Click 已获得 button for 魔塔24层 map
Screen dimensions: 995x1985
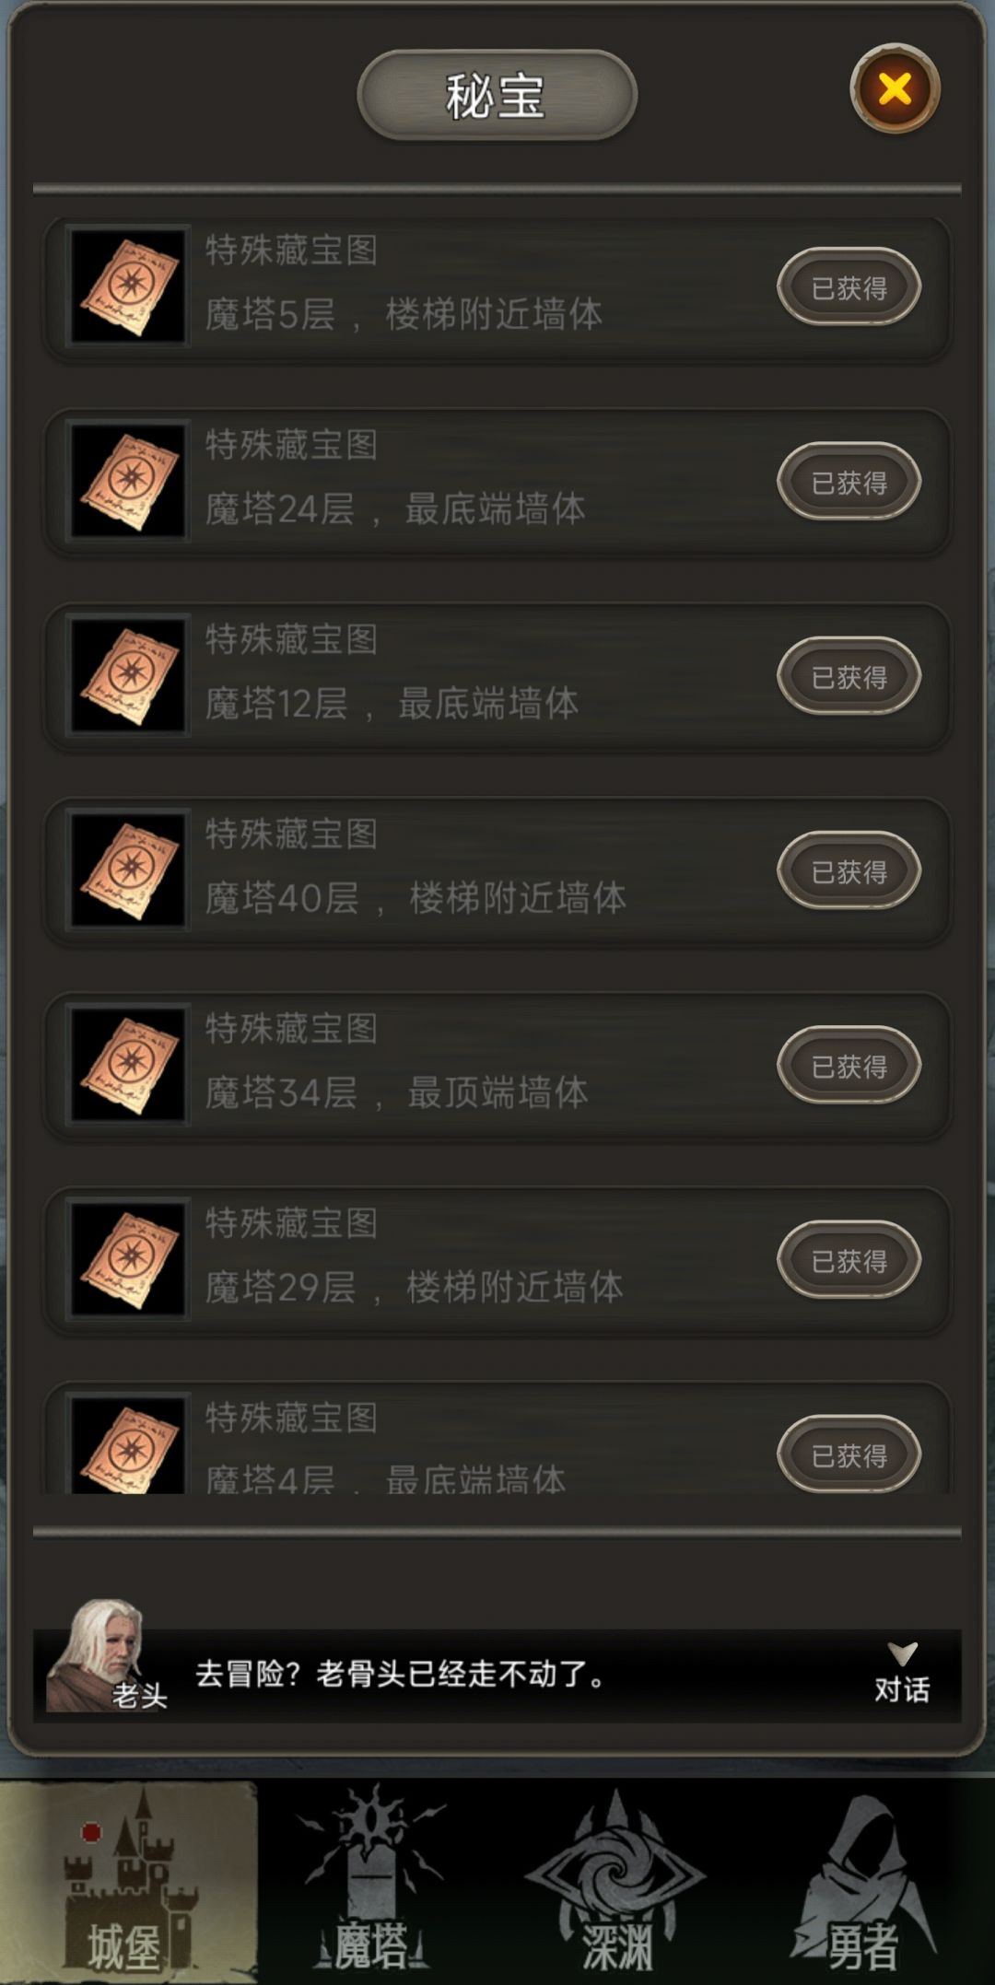coord(849,482)
